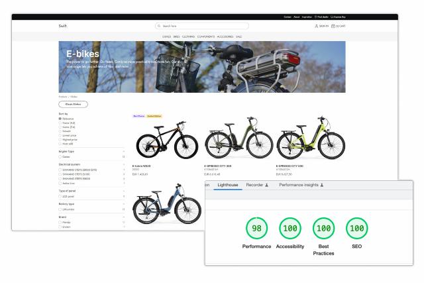
Task: Check the SHIMANO STEPS E6100 filter checkbox
Action: pos(60,174)
